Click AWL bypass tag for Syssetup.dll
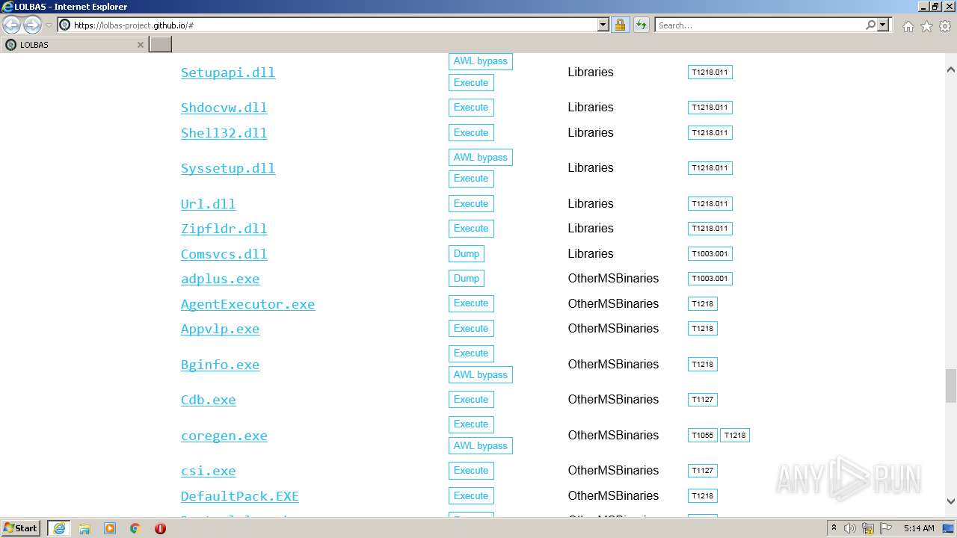The image size is (957, 538). [480, 158]
